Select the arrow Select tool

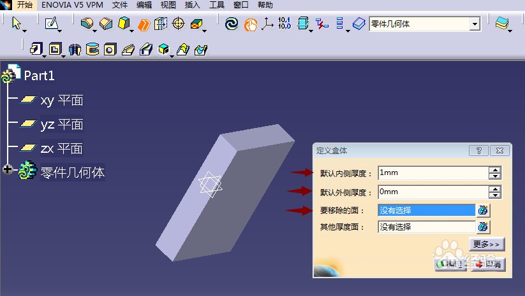[16, 24]
